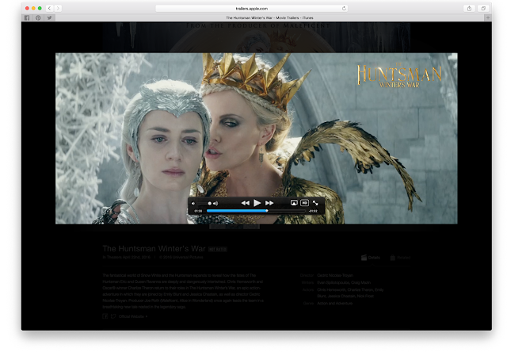
Task: Open the Facebook bookmark in the favorites bar
Action: click(27, 17)
